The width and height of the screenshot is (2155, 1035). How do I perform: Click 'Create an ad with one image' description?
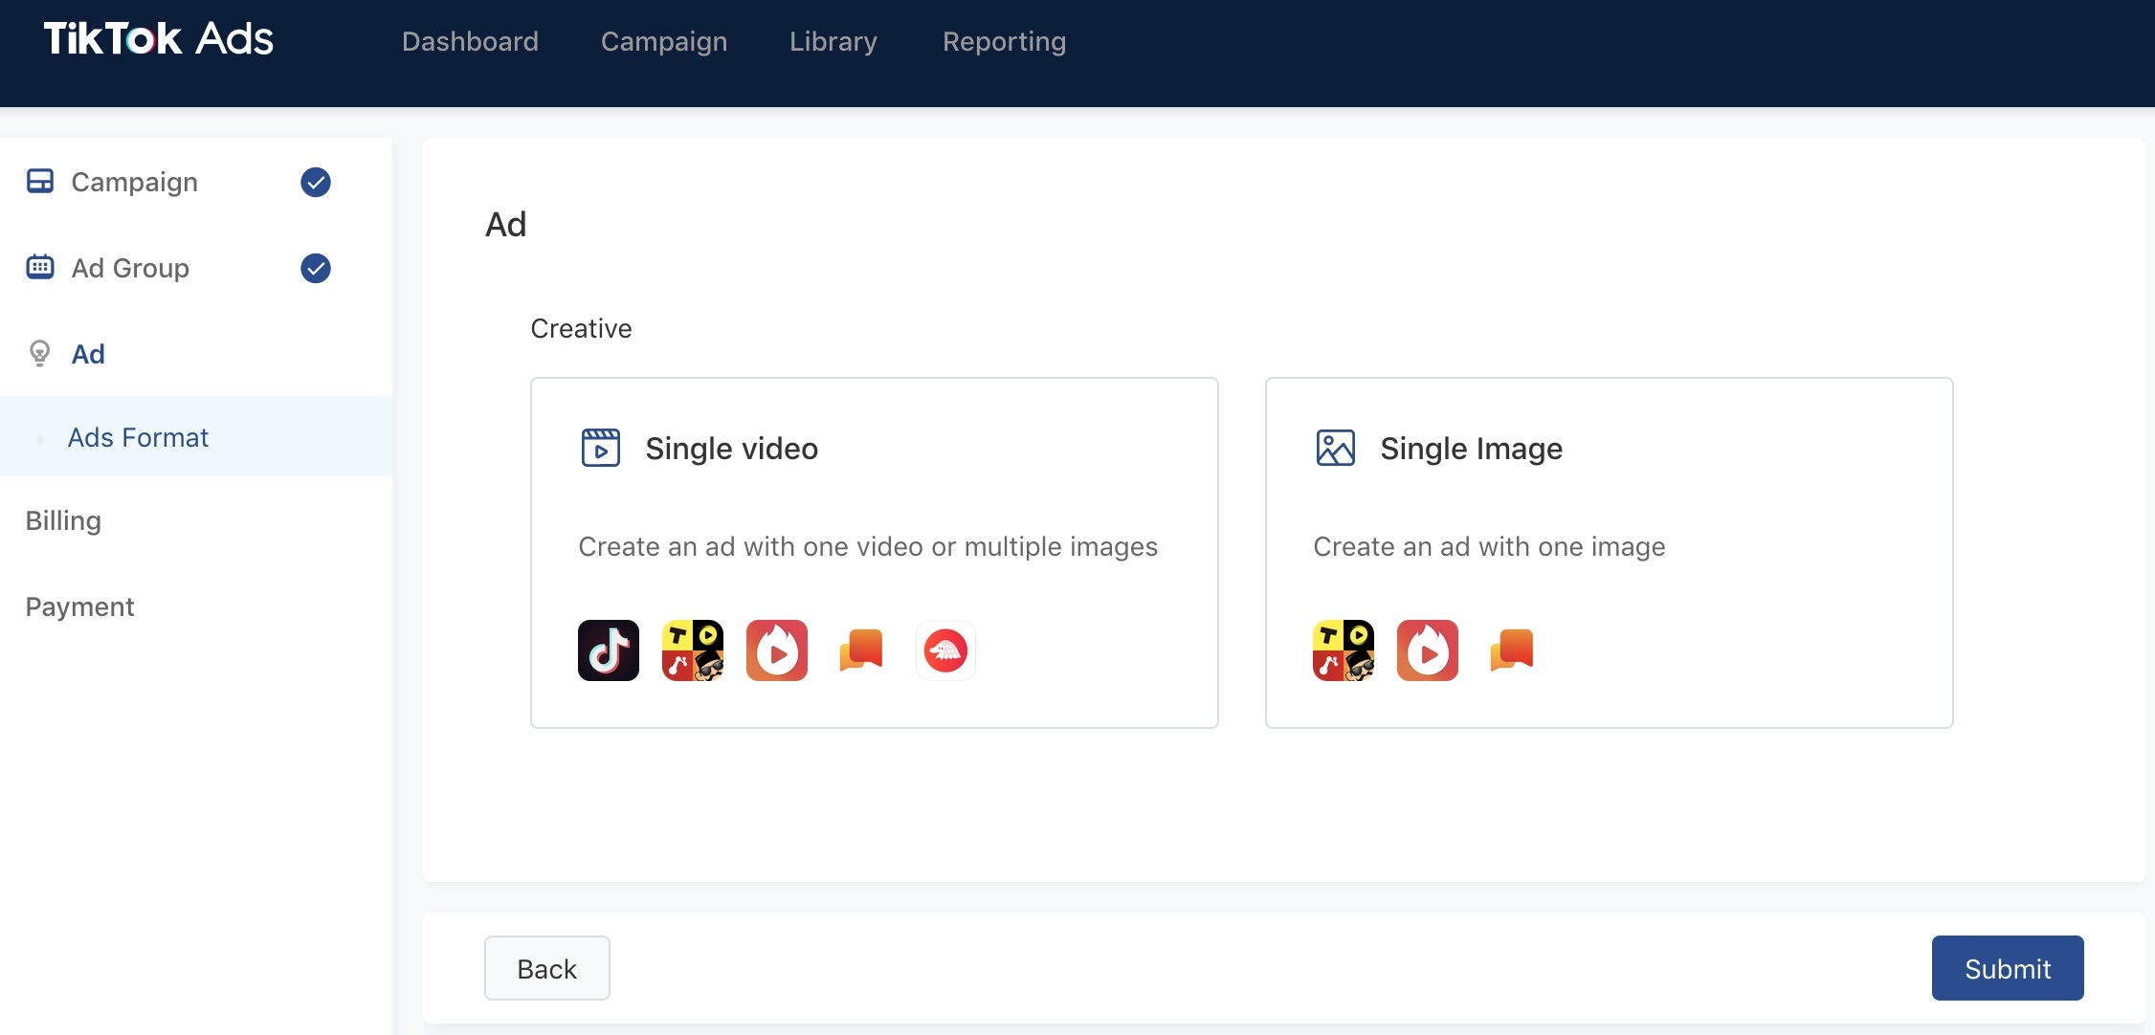pyautogui.click(x=1489, y=546)
